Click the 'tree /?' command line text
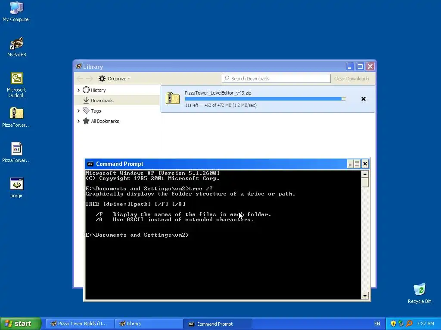This screenshot has height=330, width=441. pos(201,189)
